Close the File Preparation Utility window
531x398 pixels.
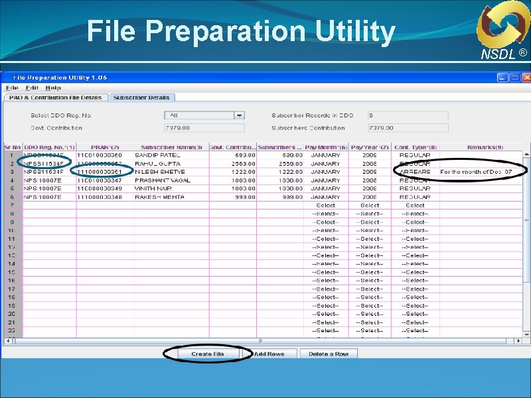(x=526, y=78)
